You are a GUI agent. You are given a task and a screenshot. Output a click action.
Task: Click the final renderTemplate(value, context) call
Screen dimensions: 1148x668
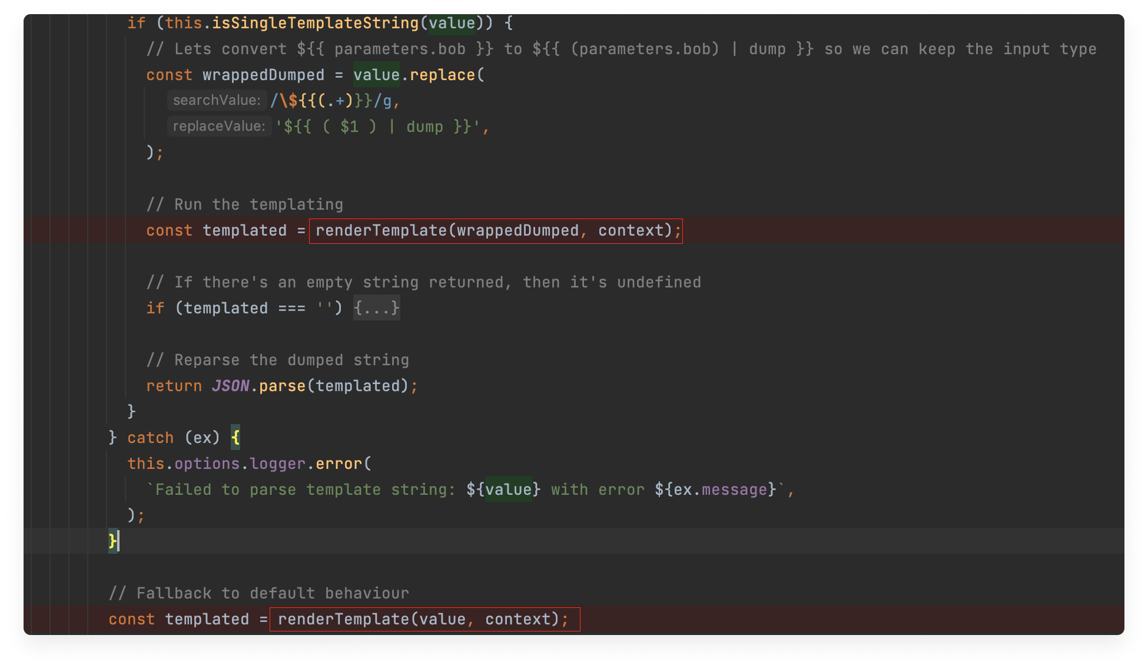[x=423, y=619]
